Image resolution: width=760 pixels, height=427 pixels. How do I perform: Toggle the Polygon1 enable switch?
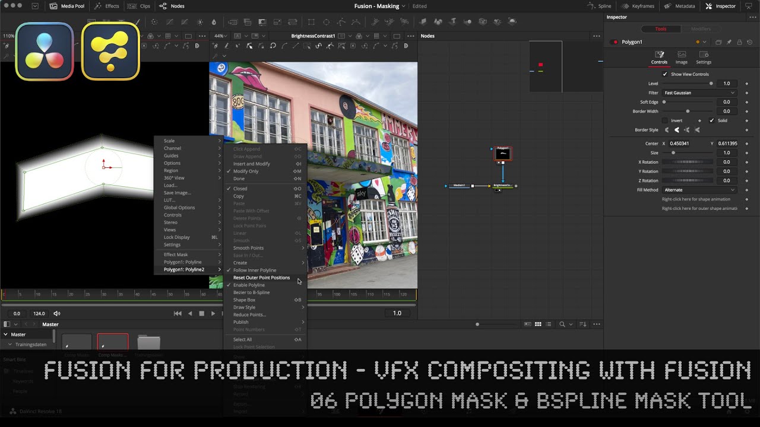pos(613,42)
